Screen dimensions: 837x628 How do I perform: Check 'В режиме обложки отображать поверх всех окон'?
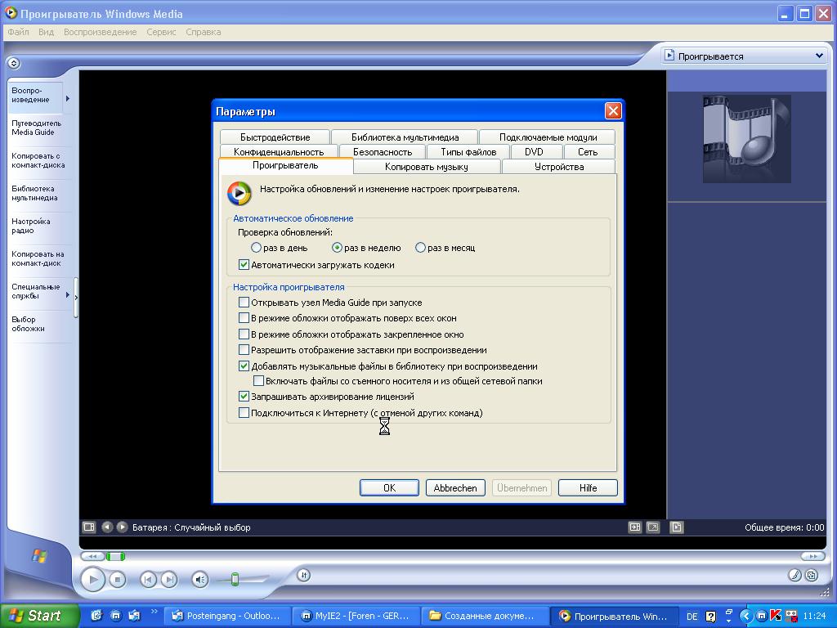[244, 318]
